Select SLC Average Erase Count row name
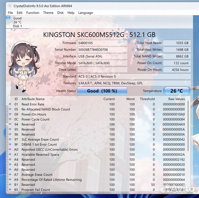The width and height of the screenshot is (199, 198). click(40, 139)
